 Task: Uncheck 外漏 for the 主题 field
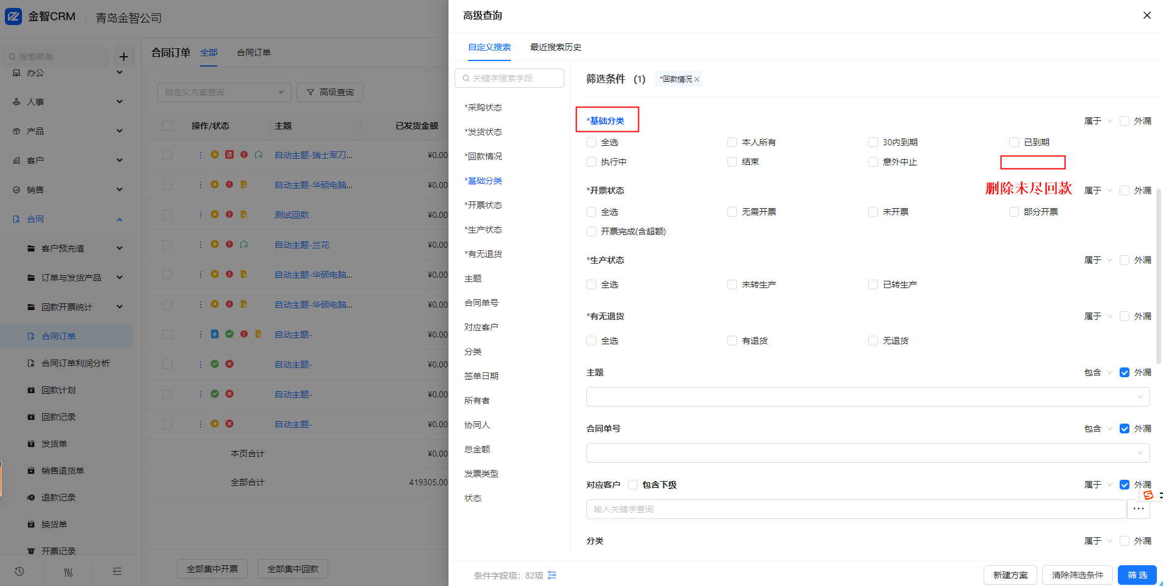pos(1125,372)
